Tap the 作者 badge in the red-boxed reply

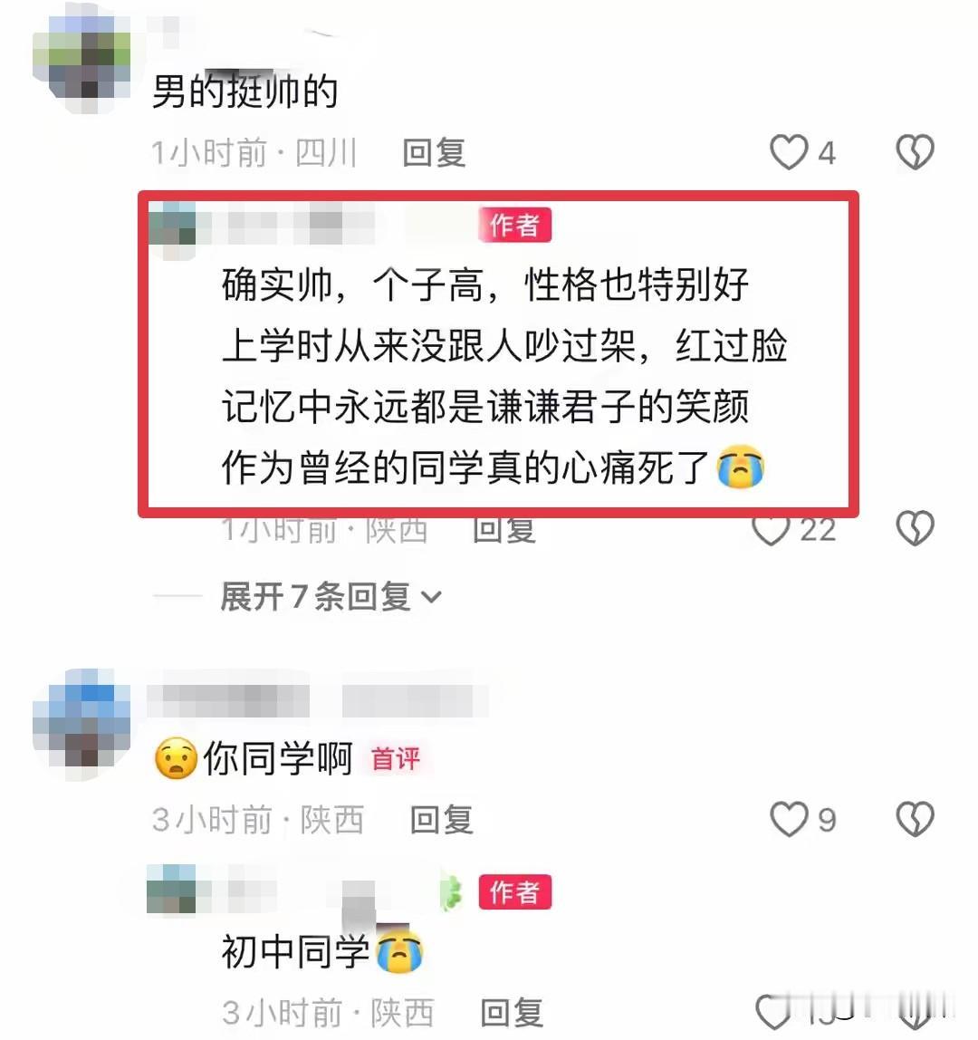pos(514,225)
